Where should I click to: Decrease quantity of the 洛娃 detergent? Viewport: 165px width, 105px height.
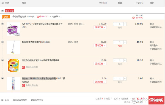115,60
